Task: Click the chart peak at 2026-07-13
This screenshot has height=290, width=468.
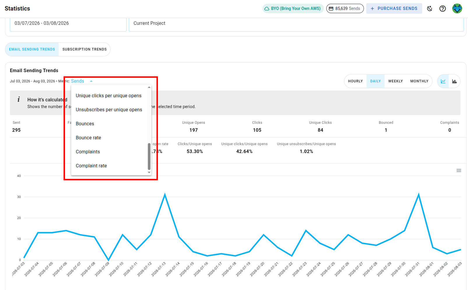Action: 165,195
